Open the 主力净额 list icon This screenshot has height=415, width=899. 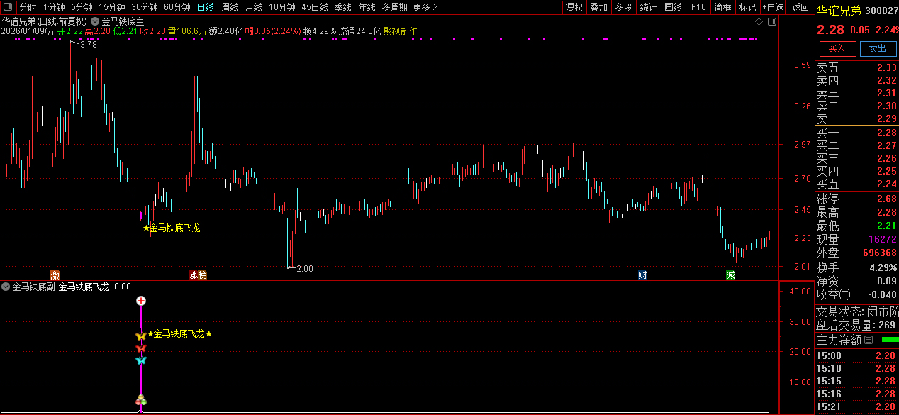tap(869, 340)
